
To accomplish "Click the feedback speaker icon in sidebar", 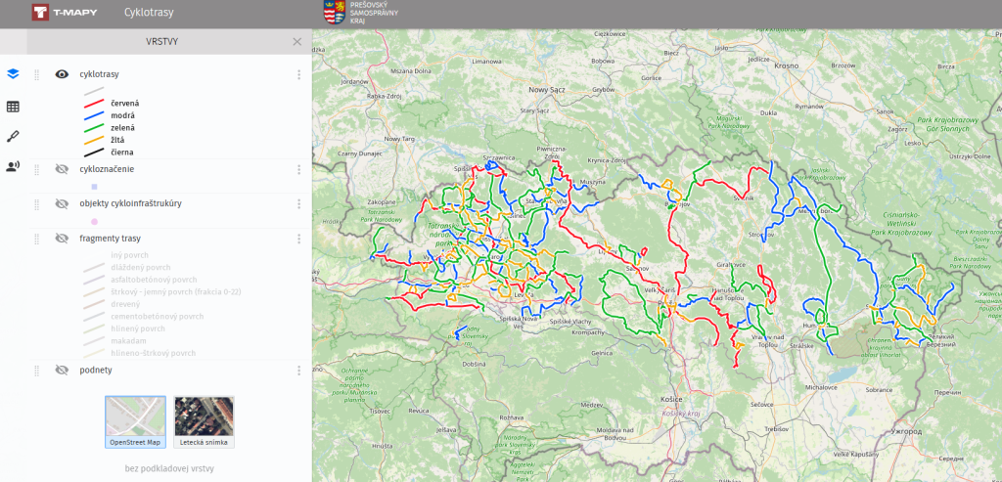I will click(x=13, y=166).
